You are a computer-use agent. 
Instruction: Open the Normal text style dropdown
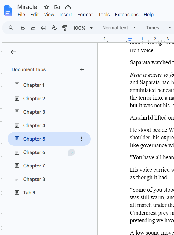119,28
